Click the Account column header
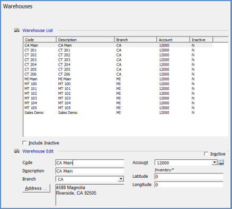 [173, 40]
